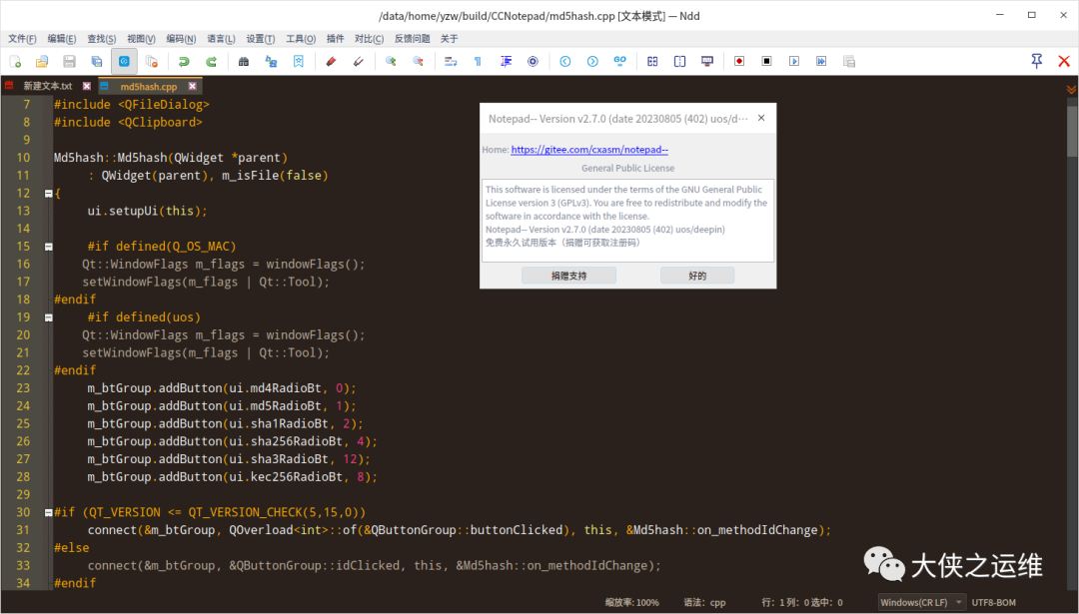Open the 编码(N) menu
The width and height of the screenshot is (1079, 614).
[181, 39]
